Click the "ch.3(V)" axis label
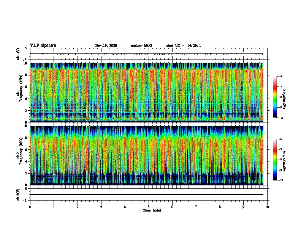Screen dimensions: 301x232 click(x=18, y=194)
